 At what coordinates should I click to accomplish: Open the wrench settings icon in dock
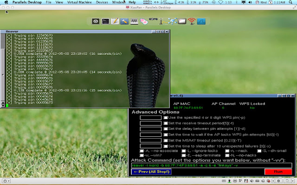click(x=124, y=21)
